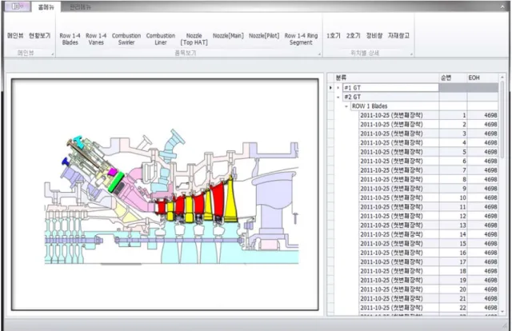Click the green swirler part in turbine diagram
This screenshot has width=516, height=331.
click(116, 182)
